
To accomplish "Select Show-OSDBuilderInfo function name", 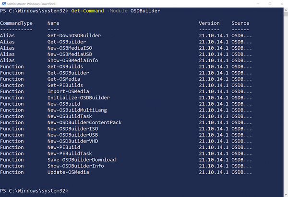I will [76, 166].
